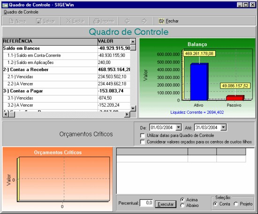Close the panel using the Fechar button
Viewport: 258px width, 214px height.
pyautogui.click(x=169, y=21)
